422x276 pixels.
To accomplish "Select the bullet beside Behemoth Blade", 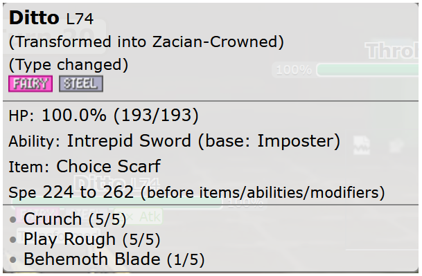I will [12, 259].
